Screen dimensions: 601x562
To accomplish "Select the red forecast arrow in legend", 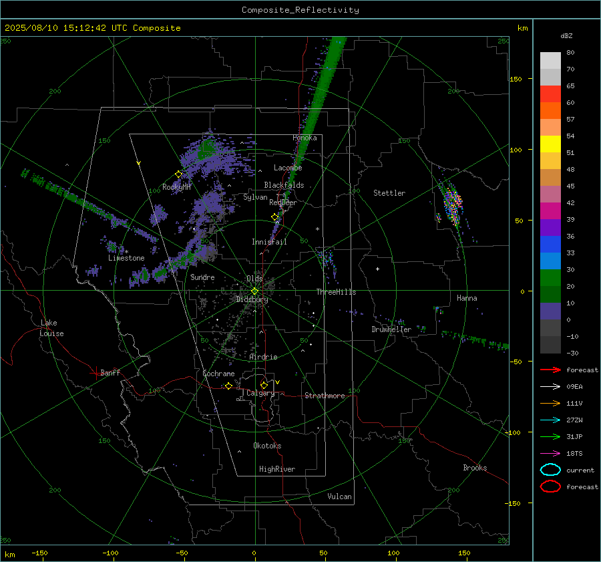I will coord(550,370).
